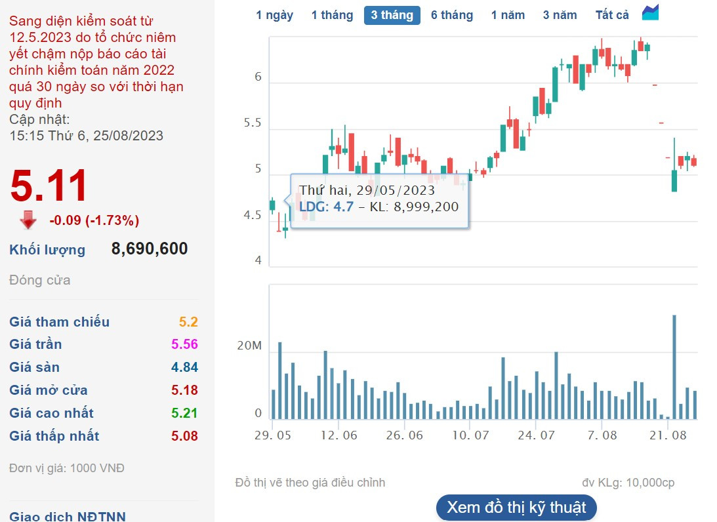717x522 pixels.
Task: Open the '1 năm' chart view
Action: [x=508, y=15]
